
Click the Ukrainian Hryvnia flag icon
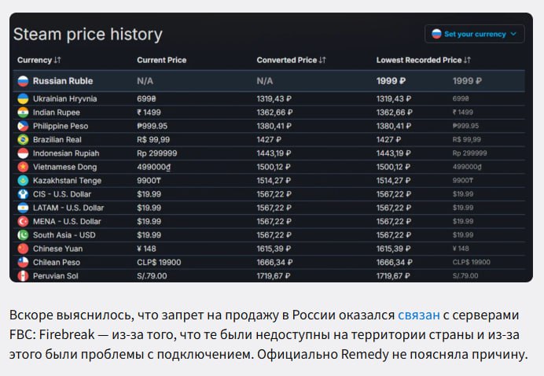(23, 99)
